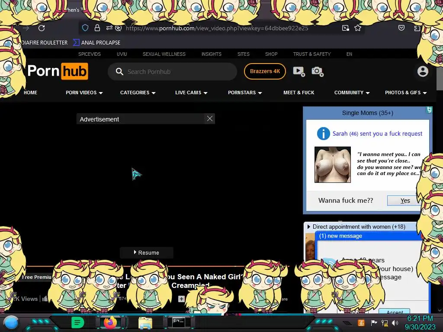
Task: Open SITES in the top bar
Action: point(243,54)
